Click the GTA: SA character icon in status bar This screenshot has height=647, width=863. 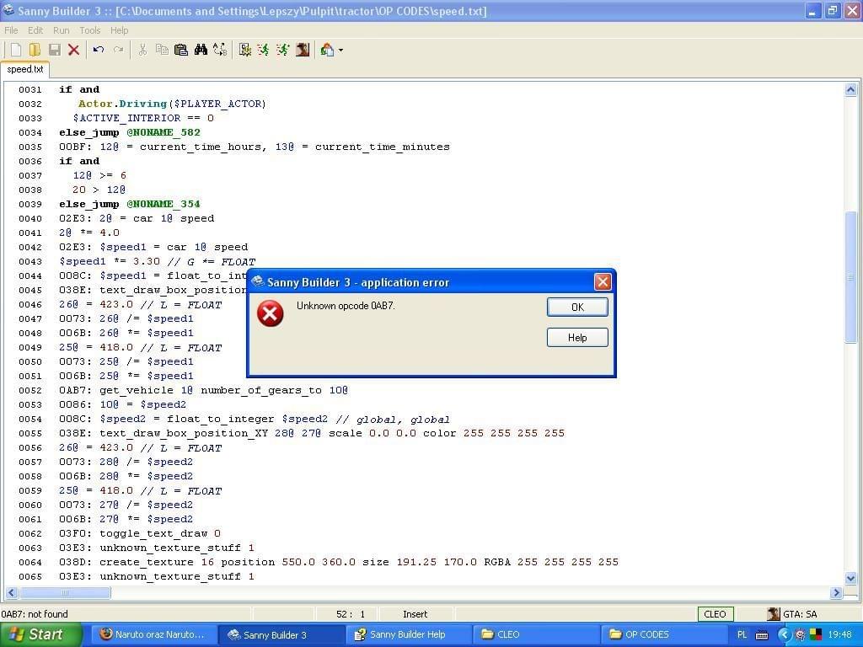pos(774,614)
